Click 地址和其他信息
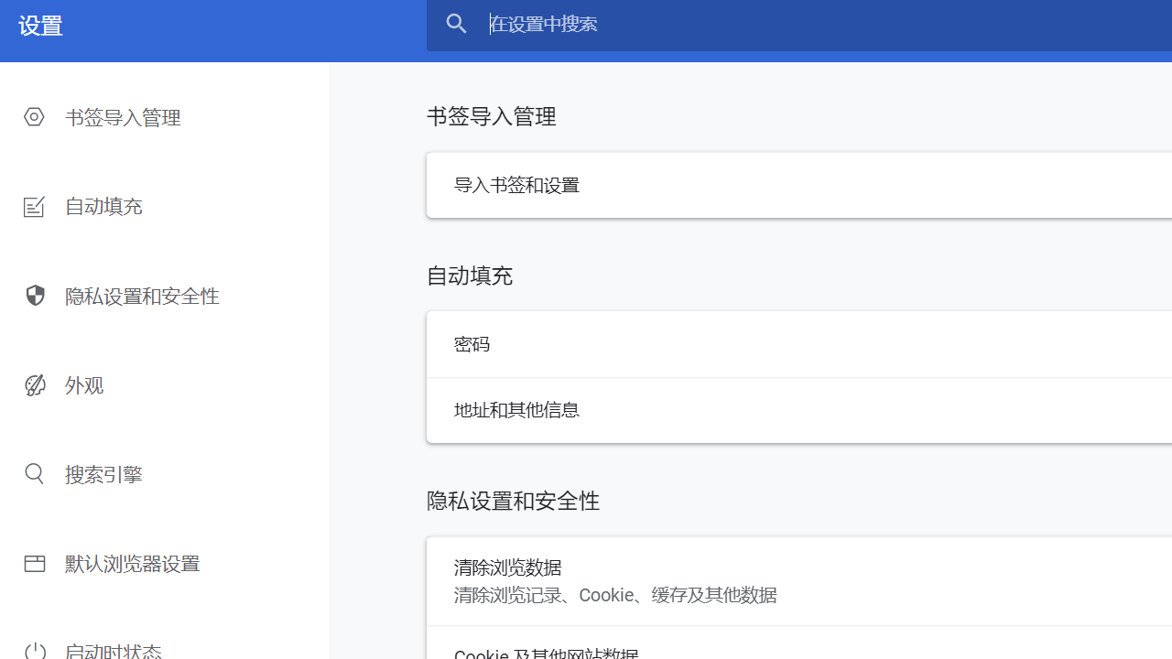 [x=516, y=409]
